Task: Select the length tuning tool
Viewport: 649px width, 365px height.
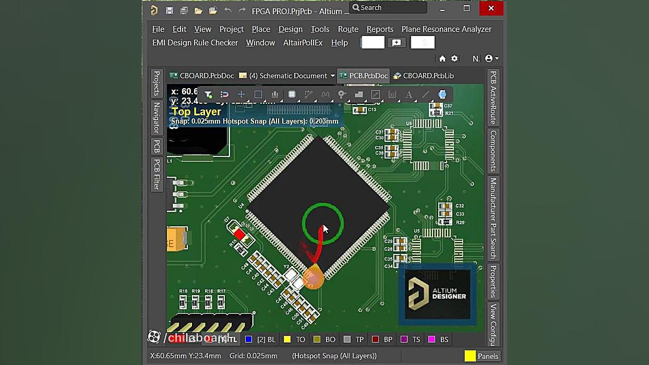Action: pos(326,94)
